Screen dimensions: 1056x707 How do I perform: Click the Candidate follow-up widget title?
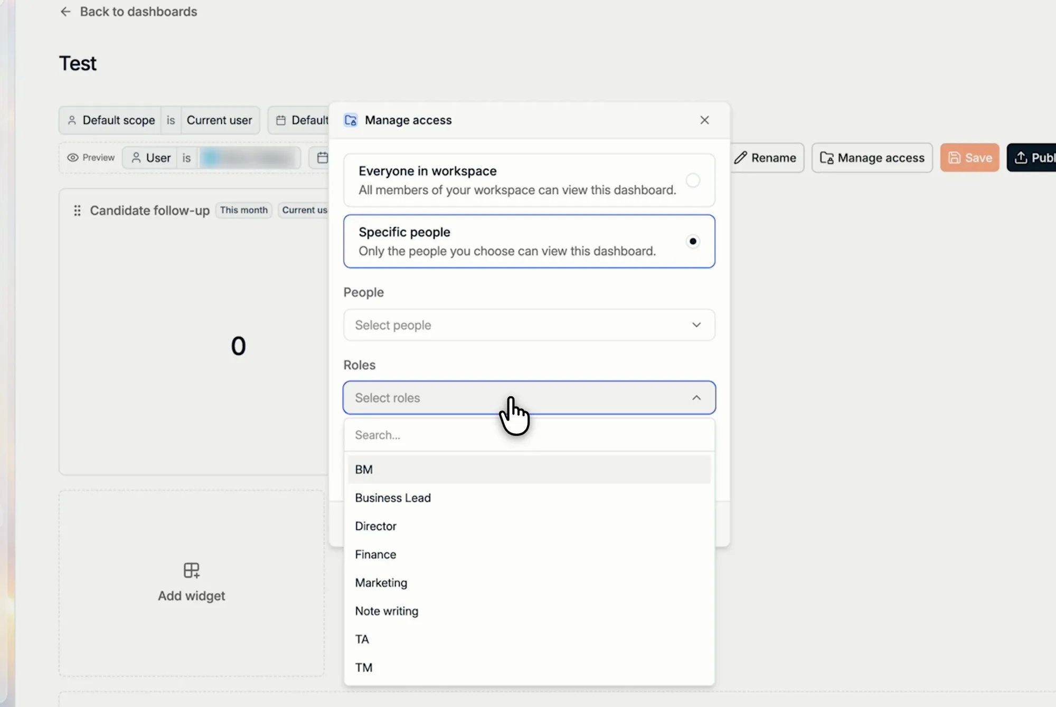[x=150, y=211]
